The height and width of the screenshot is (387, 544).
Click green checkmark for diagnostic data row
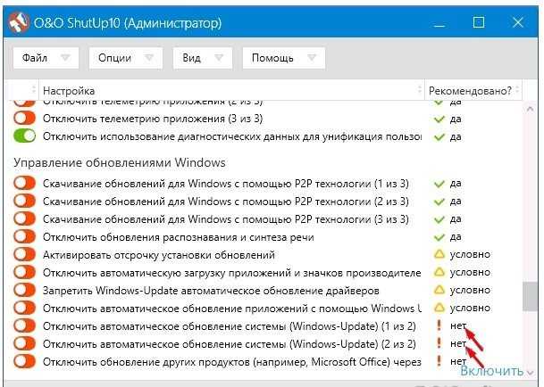pos(439,136)
